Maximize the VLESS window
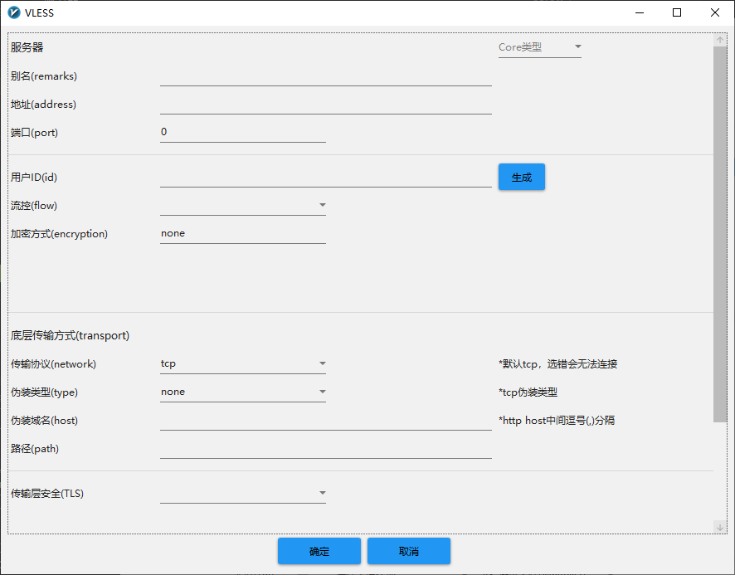The height and width of the screenshot is (575, 735). point(677,12)
